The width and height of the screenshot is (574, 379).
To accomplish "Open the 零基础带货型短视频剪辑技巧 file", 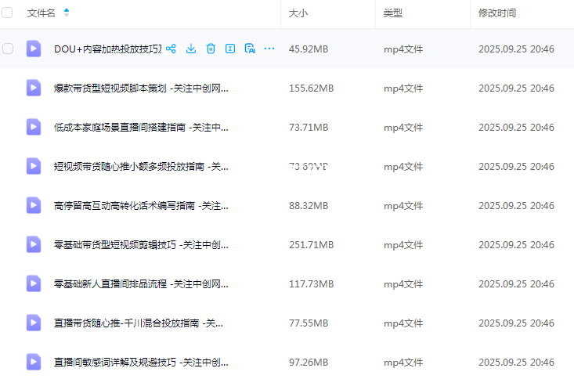I will pyautogui.click(x=141, y=244).
